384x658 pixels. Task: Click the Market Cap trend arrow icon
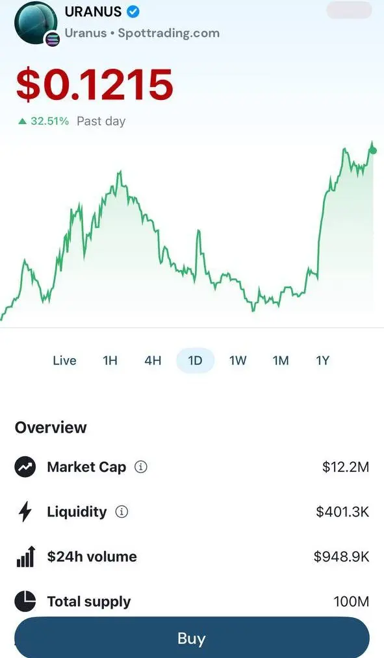click(x=25, y=467)
